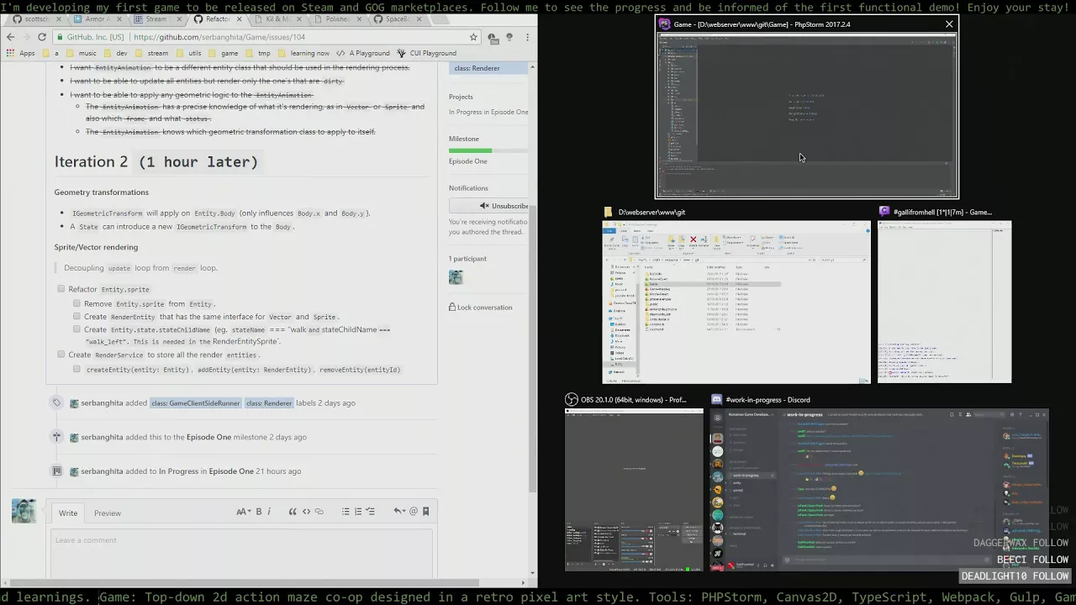
Task: Check the createEntity addEntity removeEntity task
Action: tap(76, 369)
